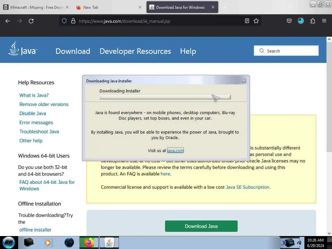332x249 pixels.
Task: Click the Windows 64-bit Users heading
Action: click(44, 156)
